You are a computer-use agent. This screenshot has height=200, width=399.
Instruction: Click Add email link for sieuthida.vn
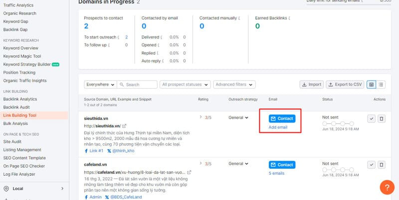coord(278,127)
